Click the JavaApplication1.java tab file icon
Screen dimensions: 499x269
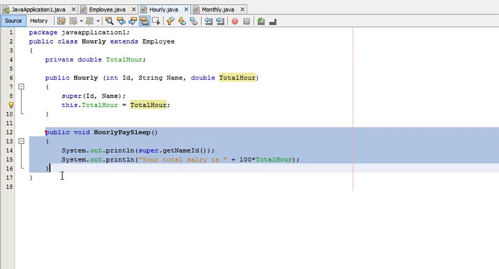coord(6,9)
